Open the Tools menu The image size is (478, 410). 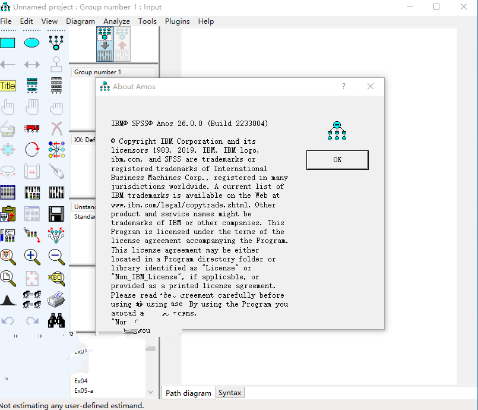[x=147, y=21]
